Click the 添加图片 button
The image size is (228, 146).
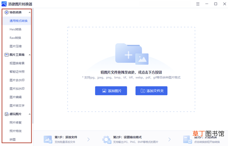click(111, 91)
